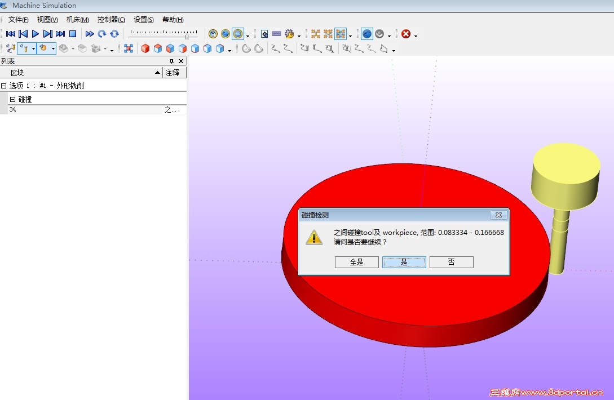Select the third cube view icon

point(170,48)
